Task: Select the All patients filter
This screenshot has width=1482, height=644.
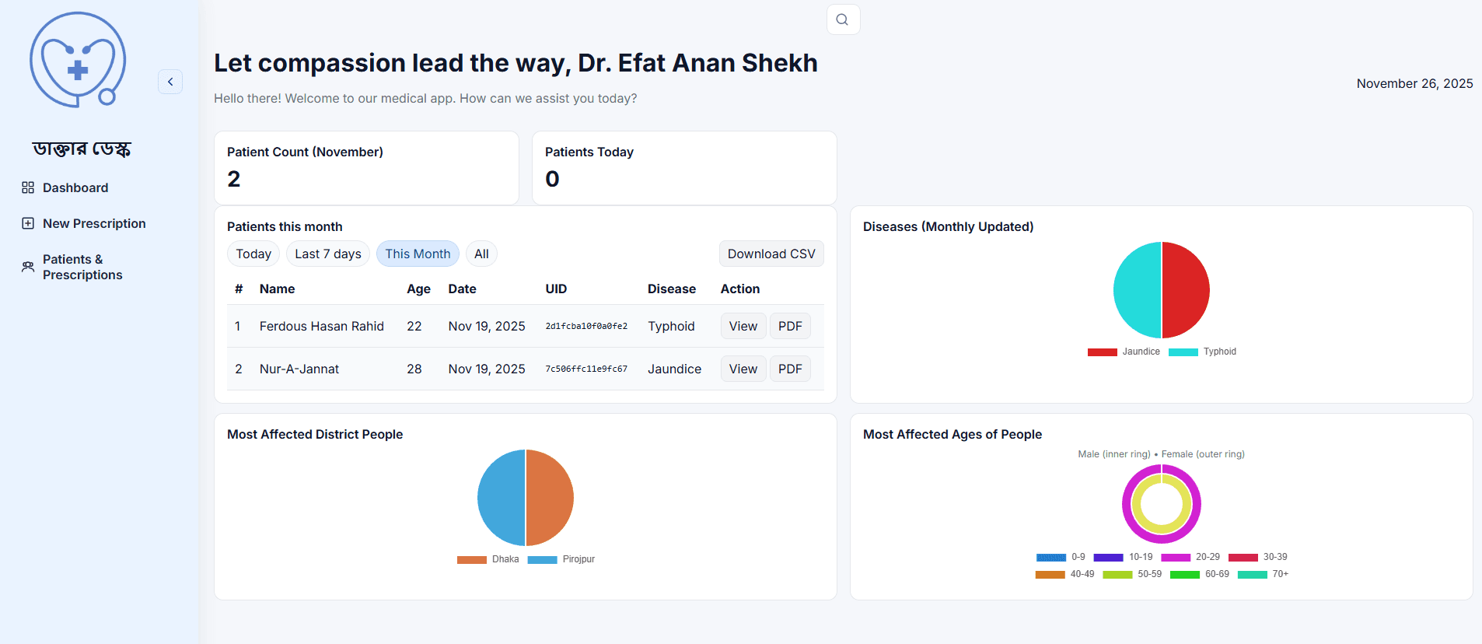Action: point(481,254)
